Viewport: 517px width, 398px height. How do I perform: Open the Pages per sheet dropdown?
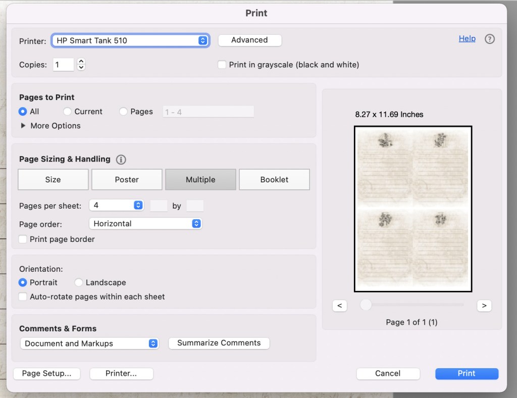(x=117, y=205)
